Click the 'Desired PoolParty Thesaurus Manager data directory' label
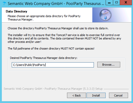Viewport: 133px width, 103px height. tap(44, 58)
